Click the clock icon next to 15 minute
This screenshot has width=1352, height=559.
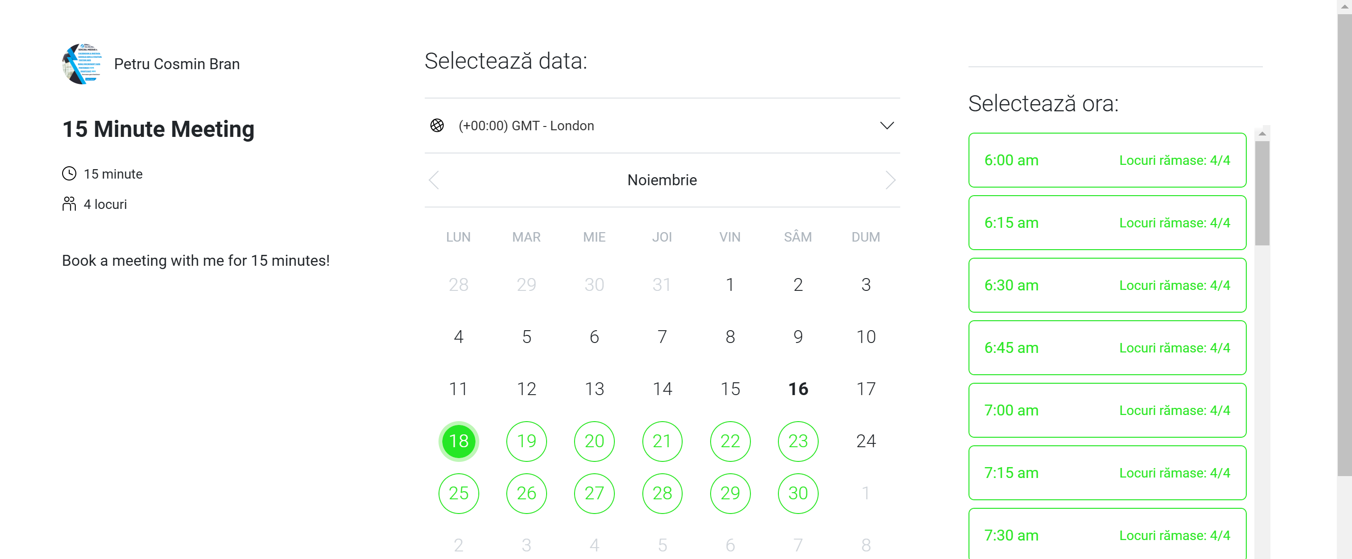(69, 173)
